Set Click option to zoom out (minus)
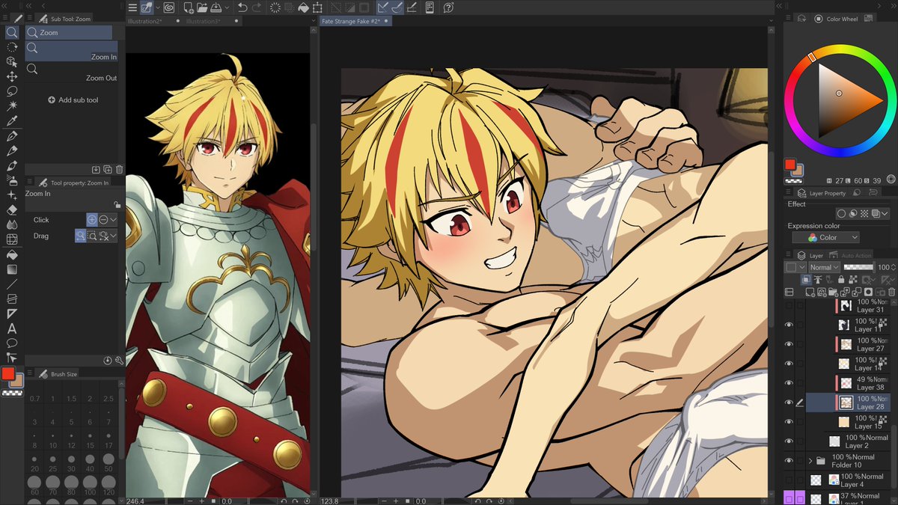 (x=103, y=220)
